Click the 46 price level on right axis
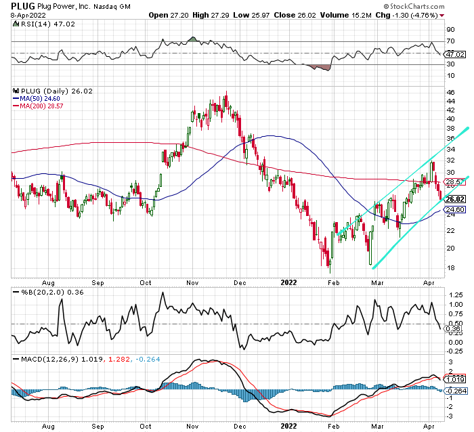 click(x=450, y=93)
